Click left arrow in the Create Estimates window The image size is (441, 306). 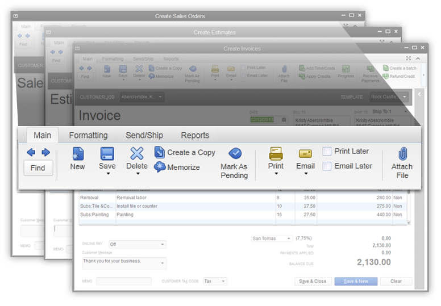click(x=53, y=52)
